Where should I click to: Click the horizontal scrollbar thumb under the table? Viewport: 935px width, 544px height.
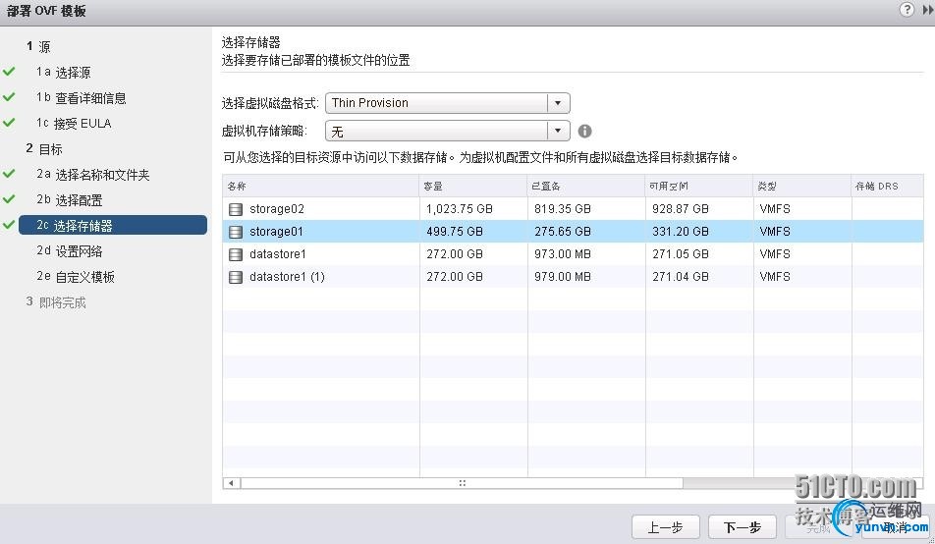(462, 483)
